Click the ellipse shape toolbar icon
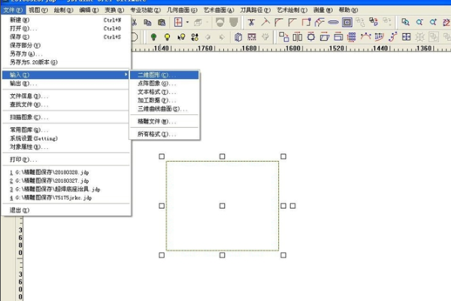This screenshot has width=451, height=301. 333,23
